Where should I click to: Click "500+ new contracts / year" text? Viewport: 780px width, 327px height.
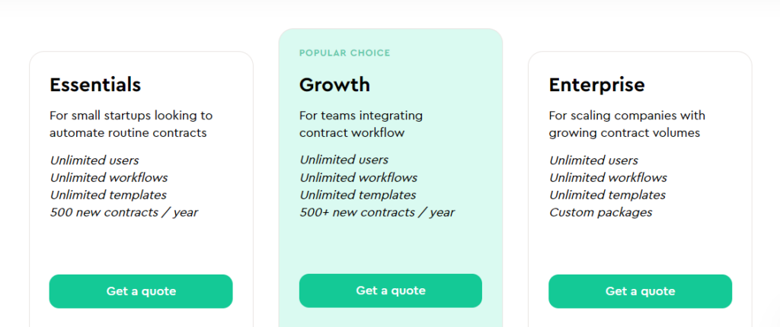click(x=376, y=212)
